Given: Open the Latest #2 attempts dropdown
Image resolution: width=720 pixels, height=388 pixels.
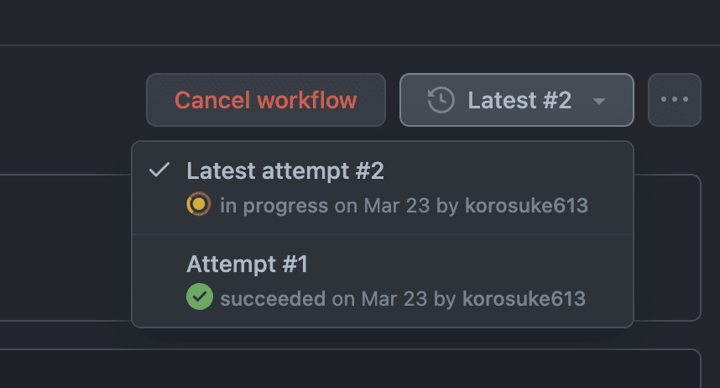Looking at the screenshot, I should coord(517,100).
